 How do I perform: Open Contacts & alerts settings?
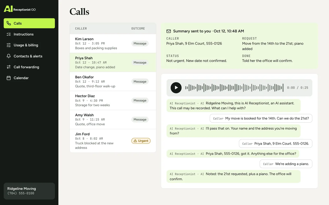29,56
